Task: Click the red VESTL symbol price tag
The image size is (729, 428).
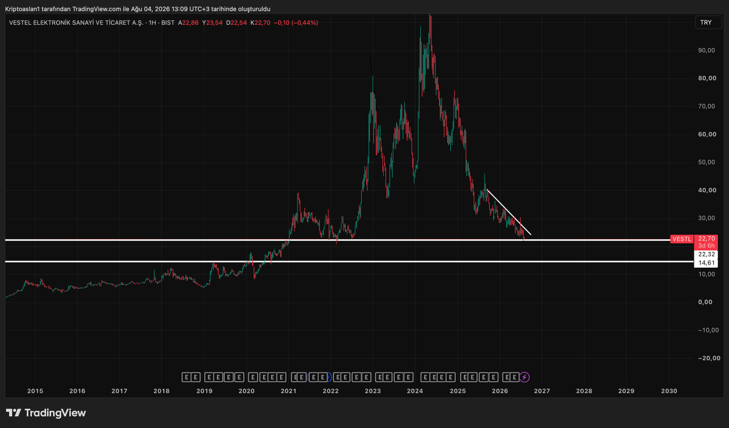Action: tap(681, 239)
